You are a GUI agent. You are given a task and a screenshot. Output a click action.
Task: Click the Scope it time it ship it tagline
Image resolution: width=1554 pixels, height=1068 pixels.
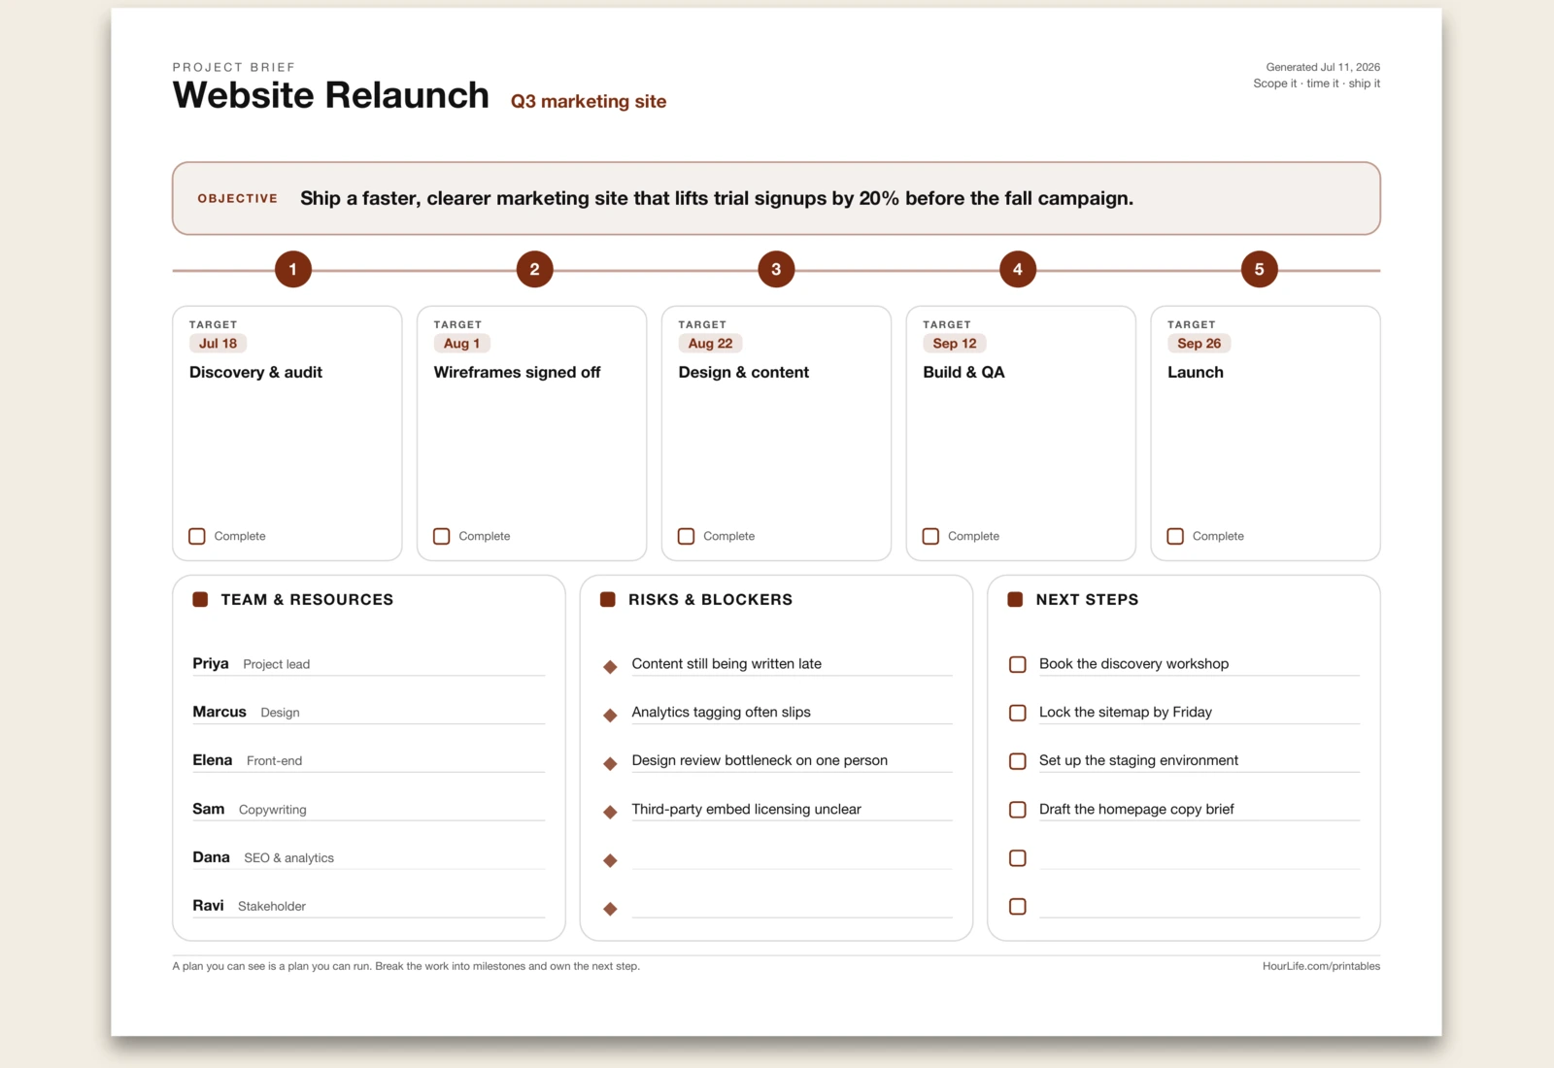1316,83
